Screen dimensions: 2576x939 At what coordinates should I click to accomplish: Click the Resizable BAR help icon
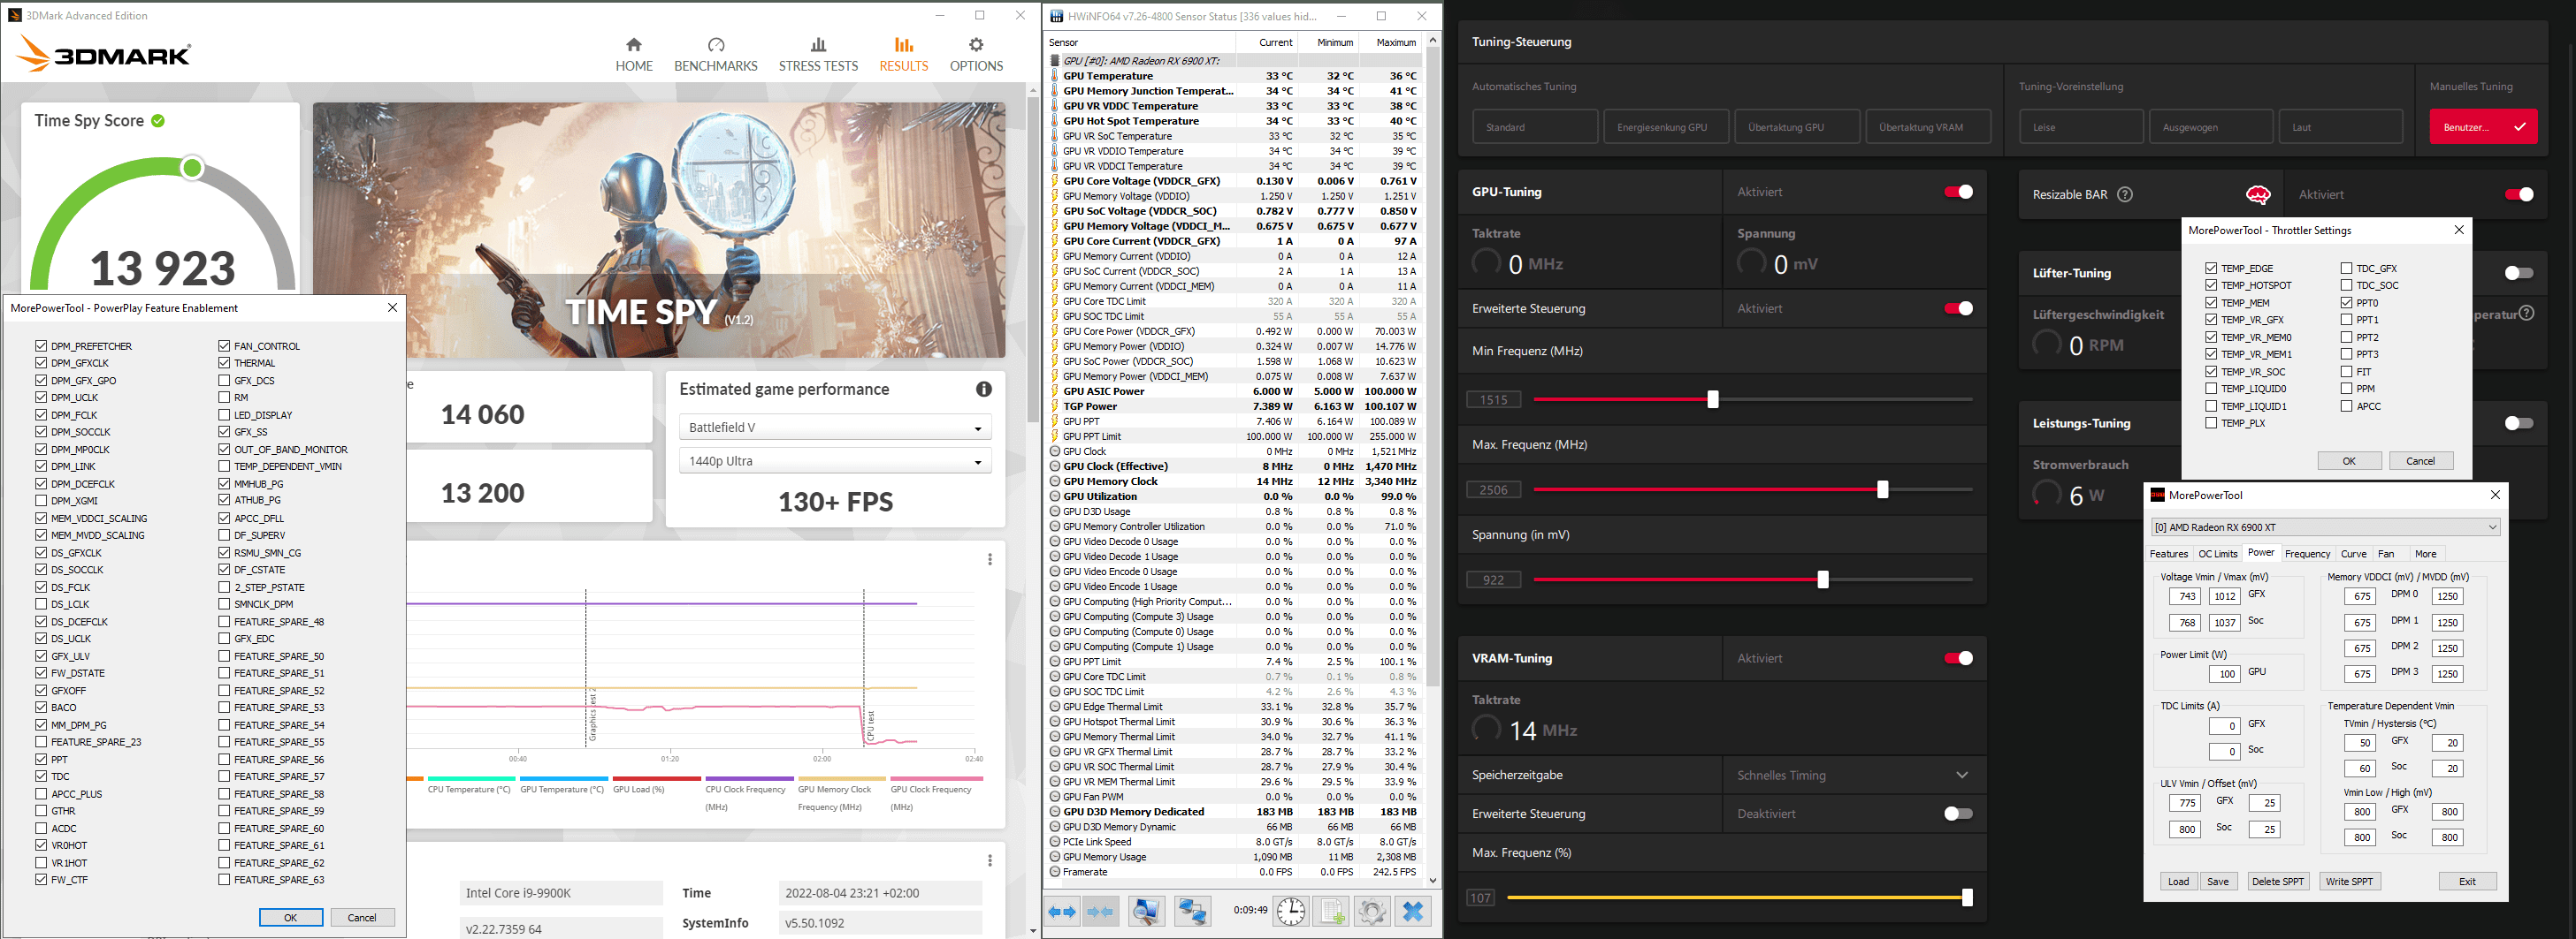pos(2125,195)
